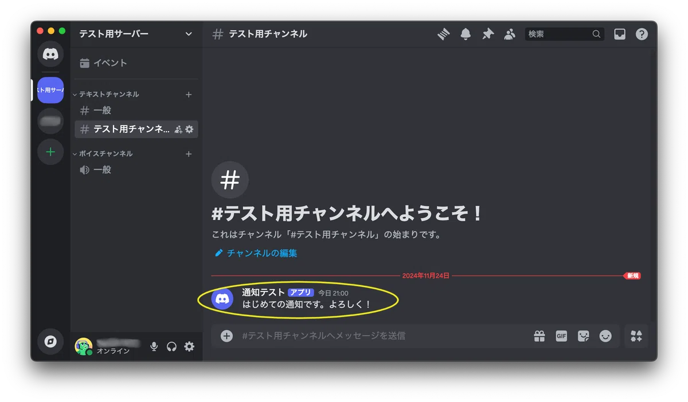The width and height of the screenshot is (688, 402).
Task: Toggle microphone mute button
Action: pyautogui.click(x=154, y=346)
